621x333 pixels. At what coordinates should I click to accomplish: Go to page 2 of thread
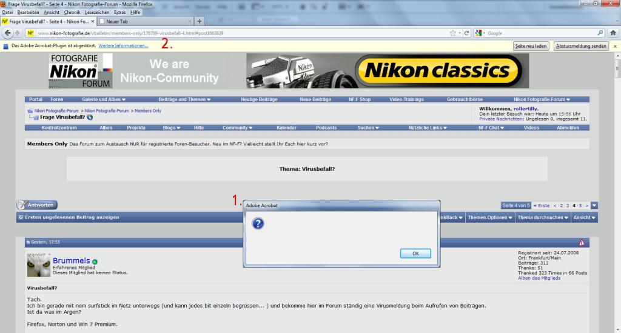click(x=561, y=206)
